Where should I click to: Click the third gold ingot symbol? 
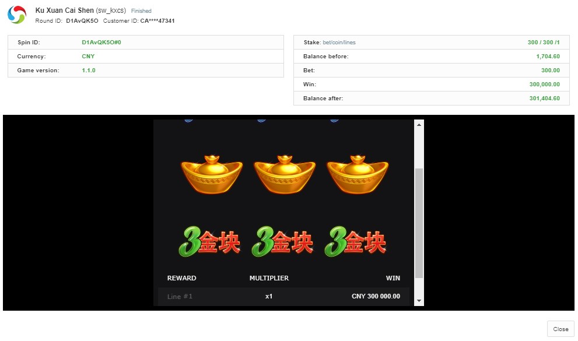(x=358, y=174)
